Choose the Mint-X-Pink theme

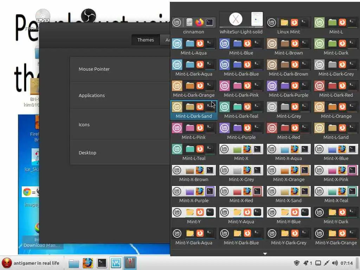pyautogui.click(x=336, y=170)
